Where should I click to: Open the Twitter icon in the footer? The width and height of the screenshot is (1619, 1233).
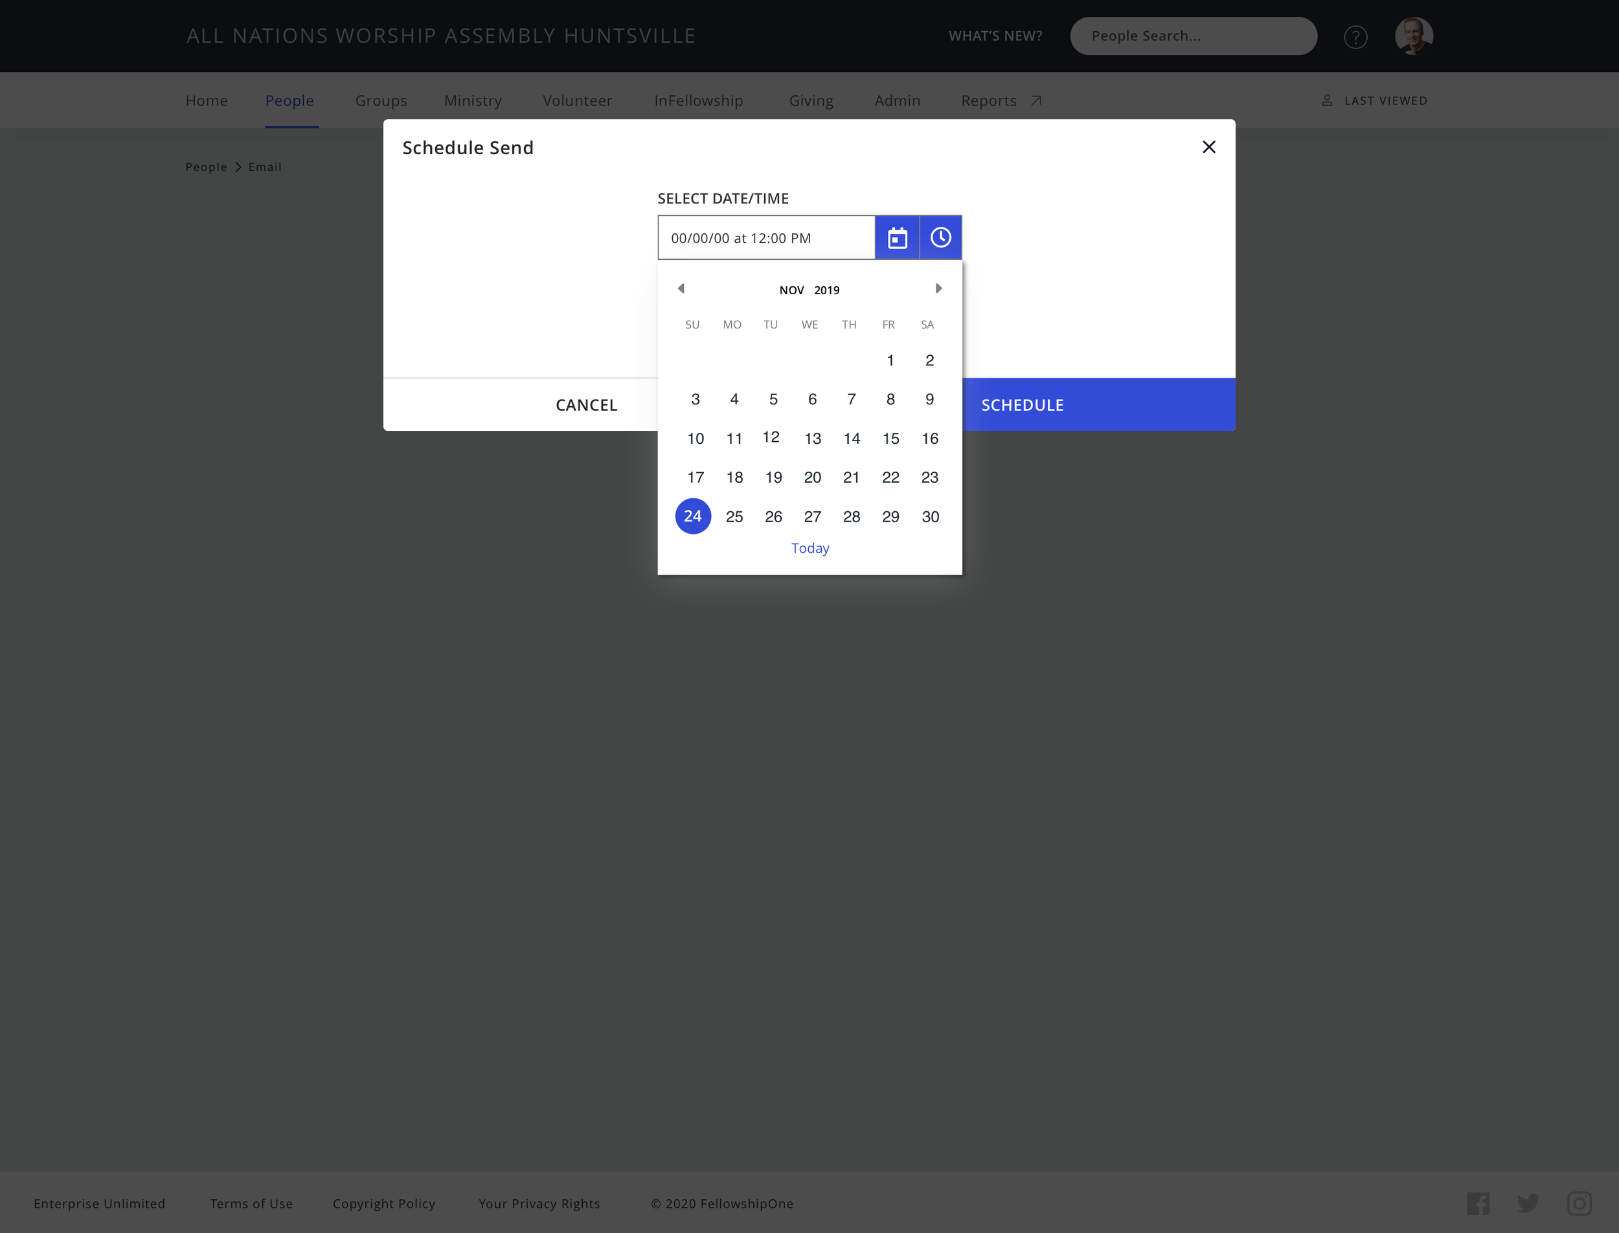[1530, 1203]
